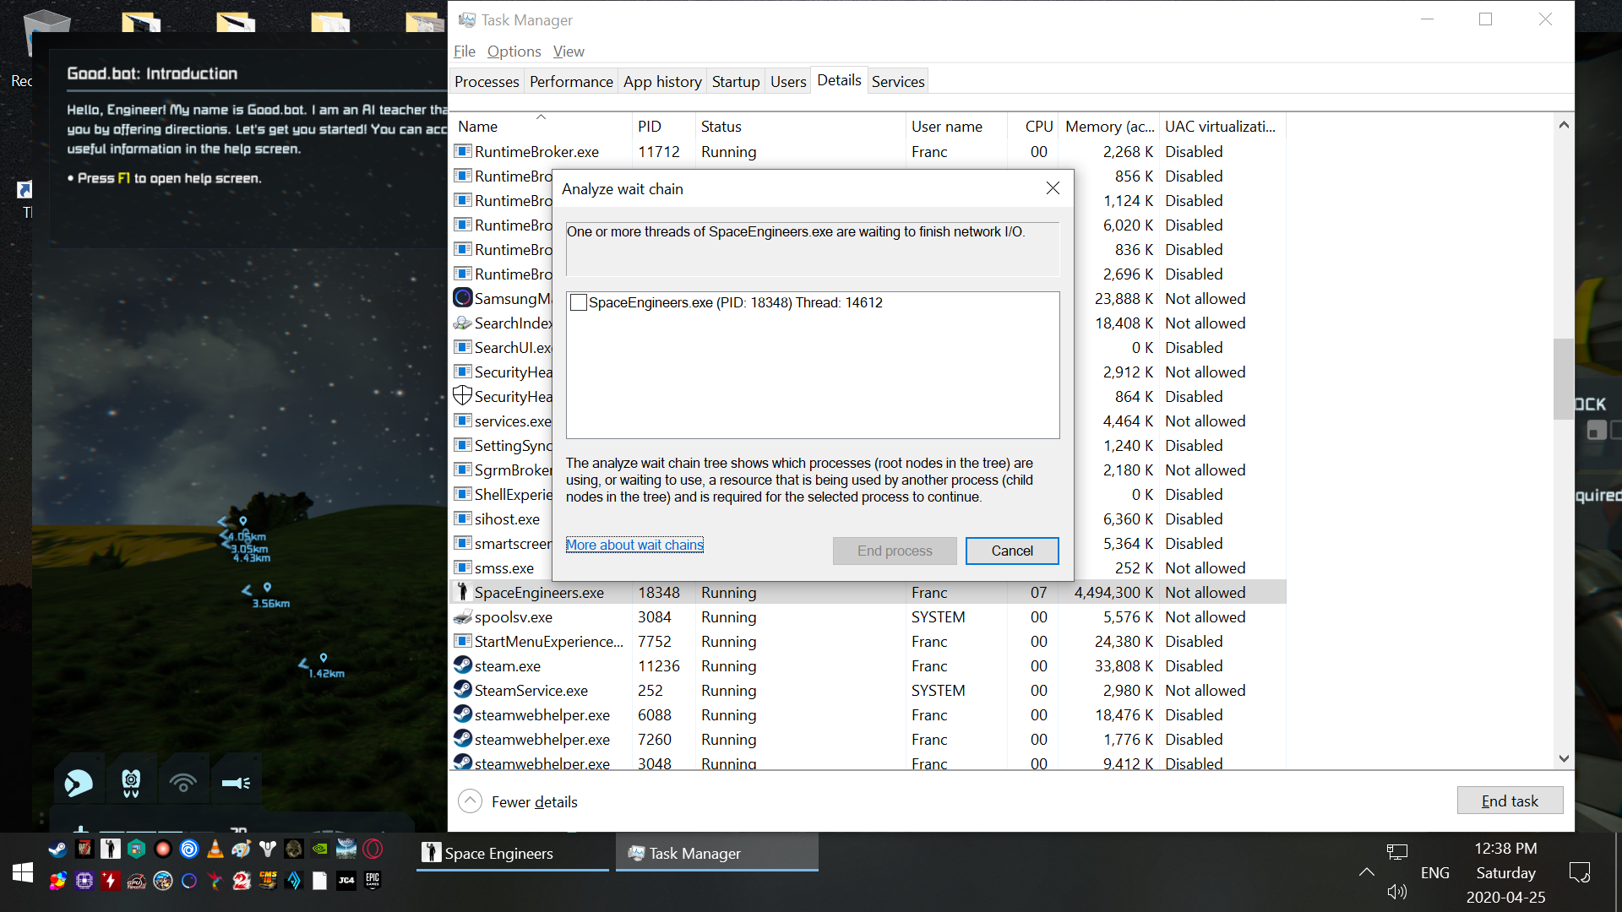The height and width of the screenshot is (912, 1622).
Task: Click the End task button
Action: [1509, 801]
